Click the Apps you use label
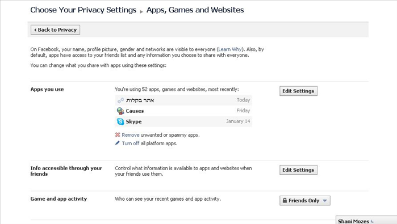The image size is (397, 224). point(47,89)
